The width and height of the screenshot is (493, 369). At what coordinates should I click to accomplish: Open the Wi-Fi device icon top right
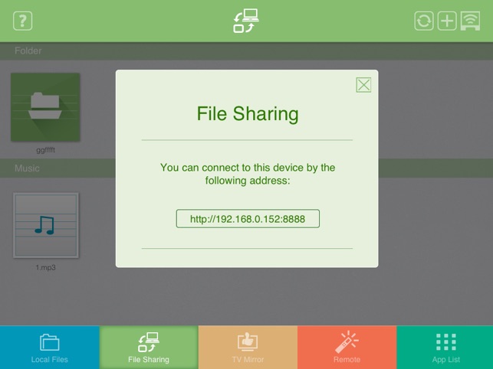click(470, 21)
